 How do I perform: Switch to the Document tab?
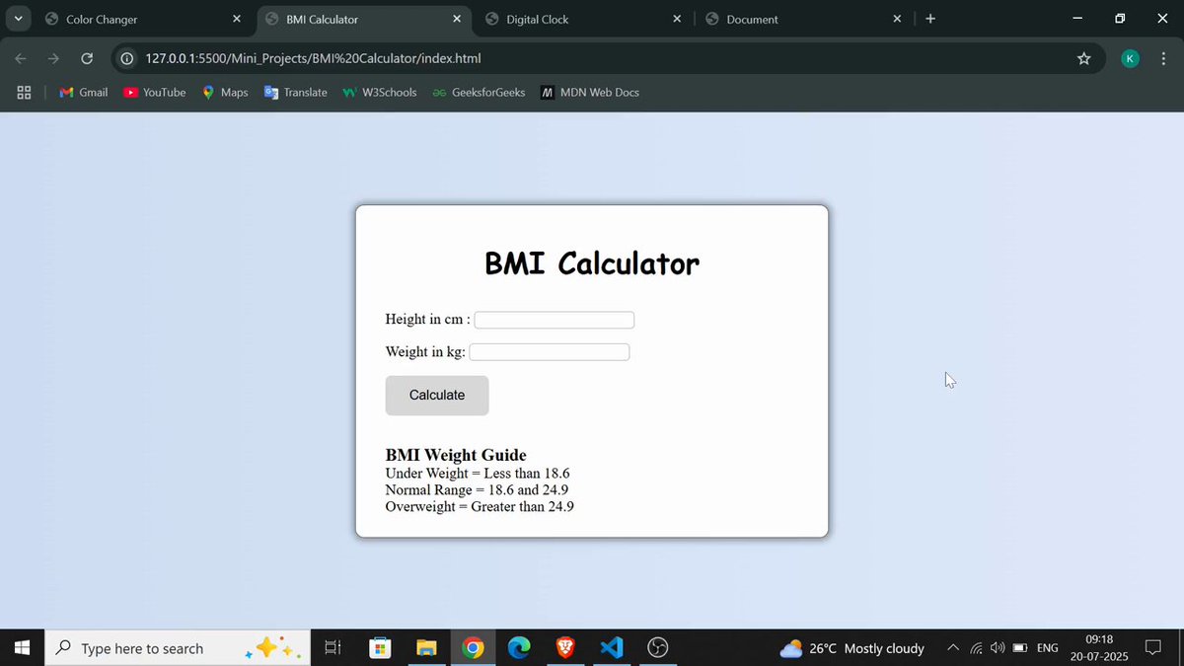[x=804, y=19]
